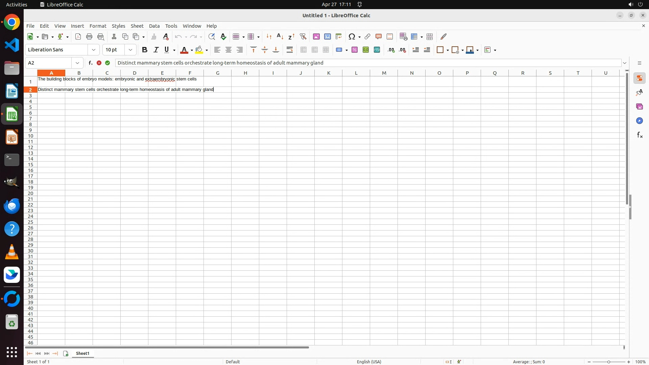Image resolution: width=649 pixels, height=365 pixels.
Task: Expand the font name dropdown
Action: point(94,50)
